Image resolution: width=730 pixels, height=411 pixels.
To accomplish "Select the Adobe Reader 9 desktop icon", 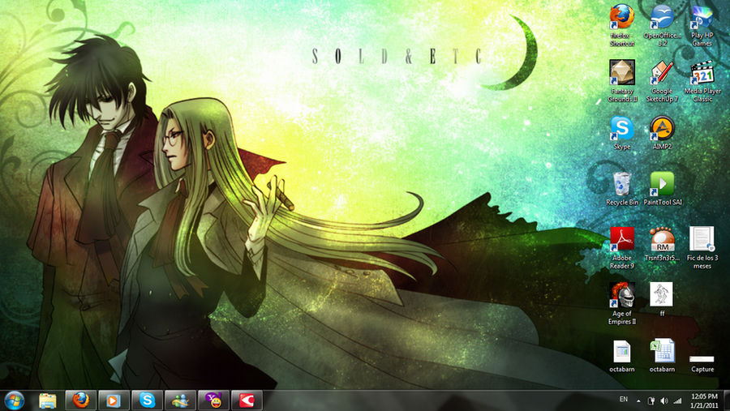I will (622, 248).
